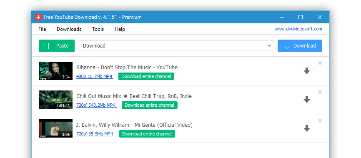361x158 pixels.
Task: Minimize the Free YouTube Download window
Action: pyautogui.click(x=281, y=17)
